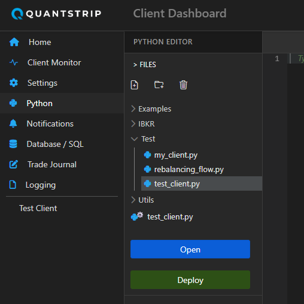Click the Quantstrip logo
The image size is (304, 304).
(x=56, y=14)
